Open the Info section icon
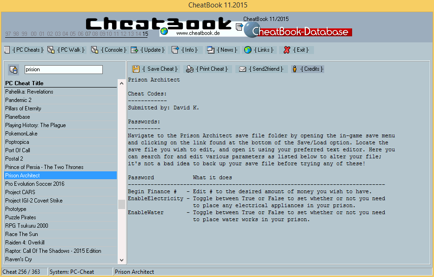 [175, 50]
